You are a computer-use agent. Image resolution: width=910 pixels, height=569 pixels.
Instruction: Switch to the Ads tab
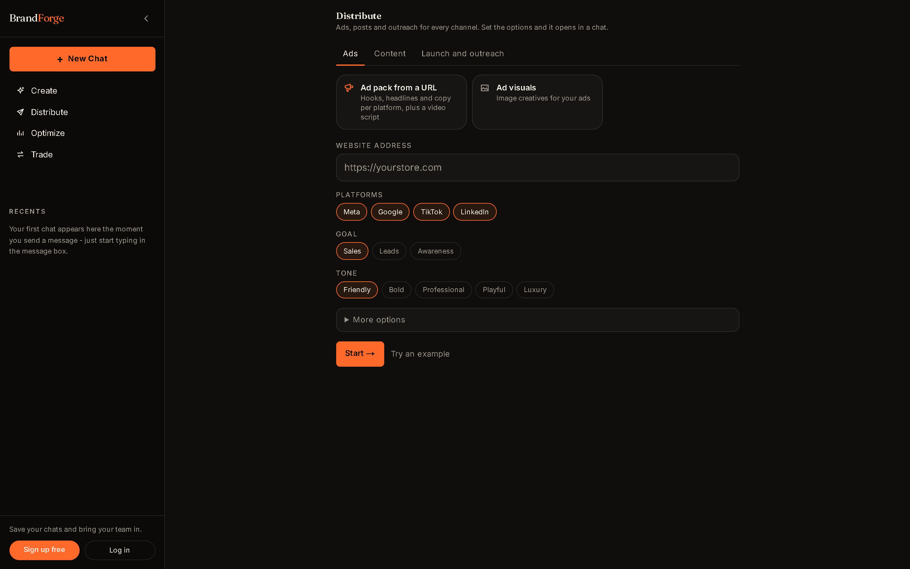coord(350,54)
